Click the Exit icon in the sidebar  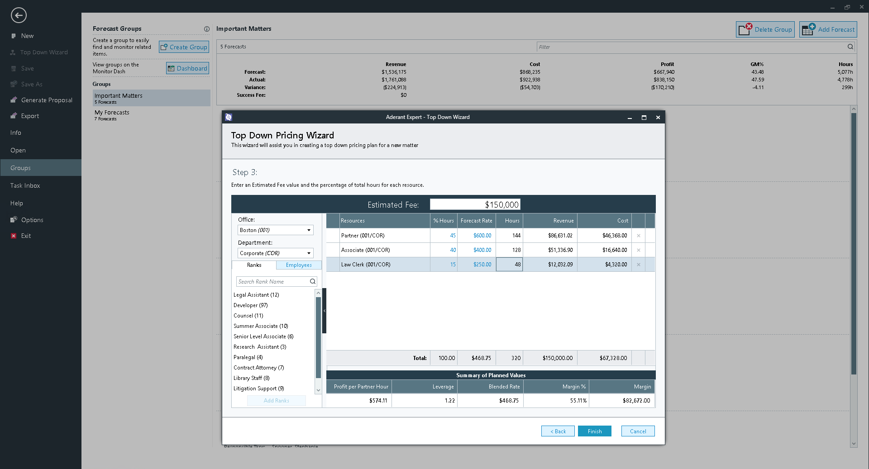click(13, 236)
